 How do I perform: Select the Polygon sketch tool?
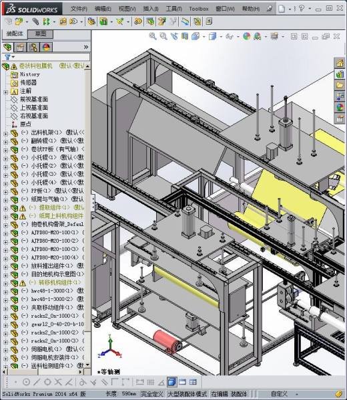click(x=47, y=382)
